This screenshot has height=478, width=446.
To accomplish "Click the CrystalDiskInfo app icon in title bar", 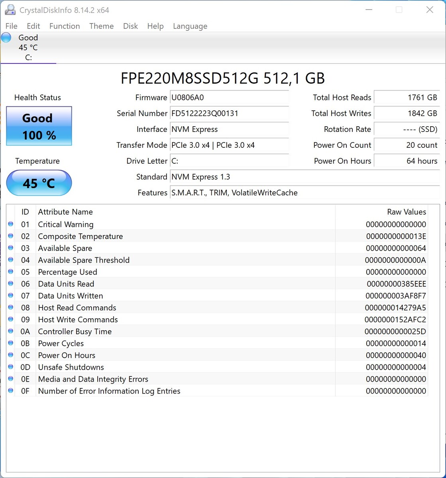I will pyautogui.click(x=11, y=10).
